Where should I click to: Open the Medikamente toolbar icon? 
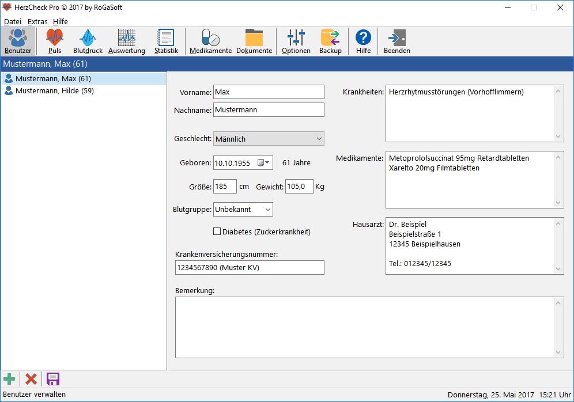pos(210,41)
